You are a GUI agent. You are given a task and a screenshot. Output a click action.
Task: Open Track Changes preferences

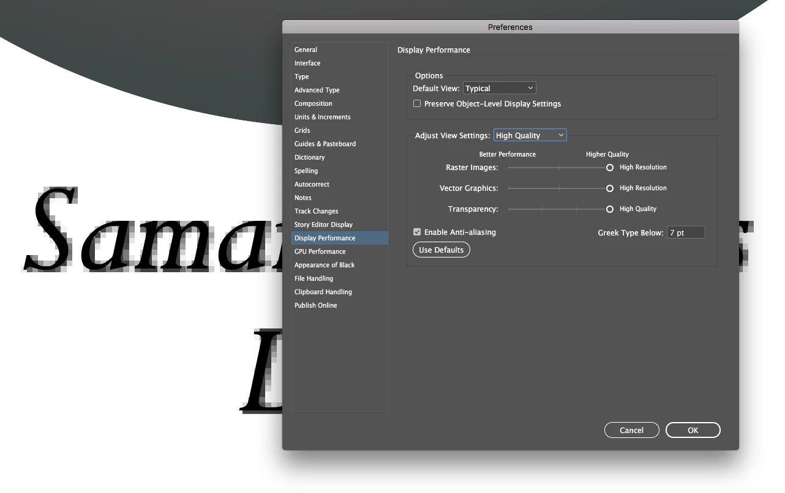point(340,211)
